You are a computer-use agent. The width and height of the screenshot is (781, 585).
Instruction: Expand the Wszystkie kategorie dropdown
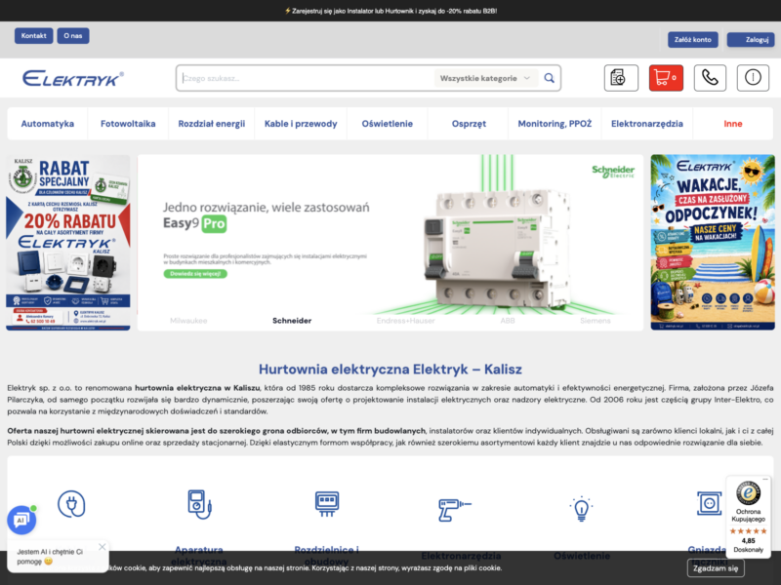[485, 78]
